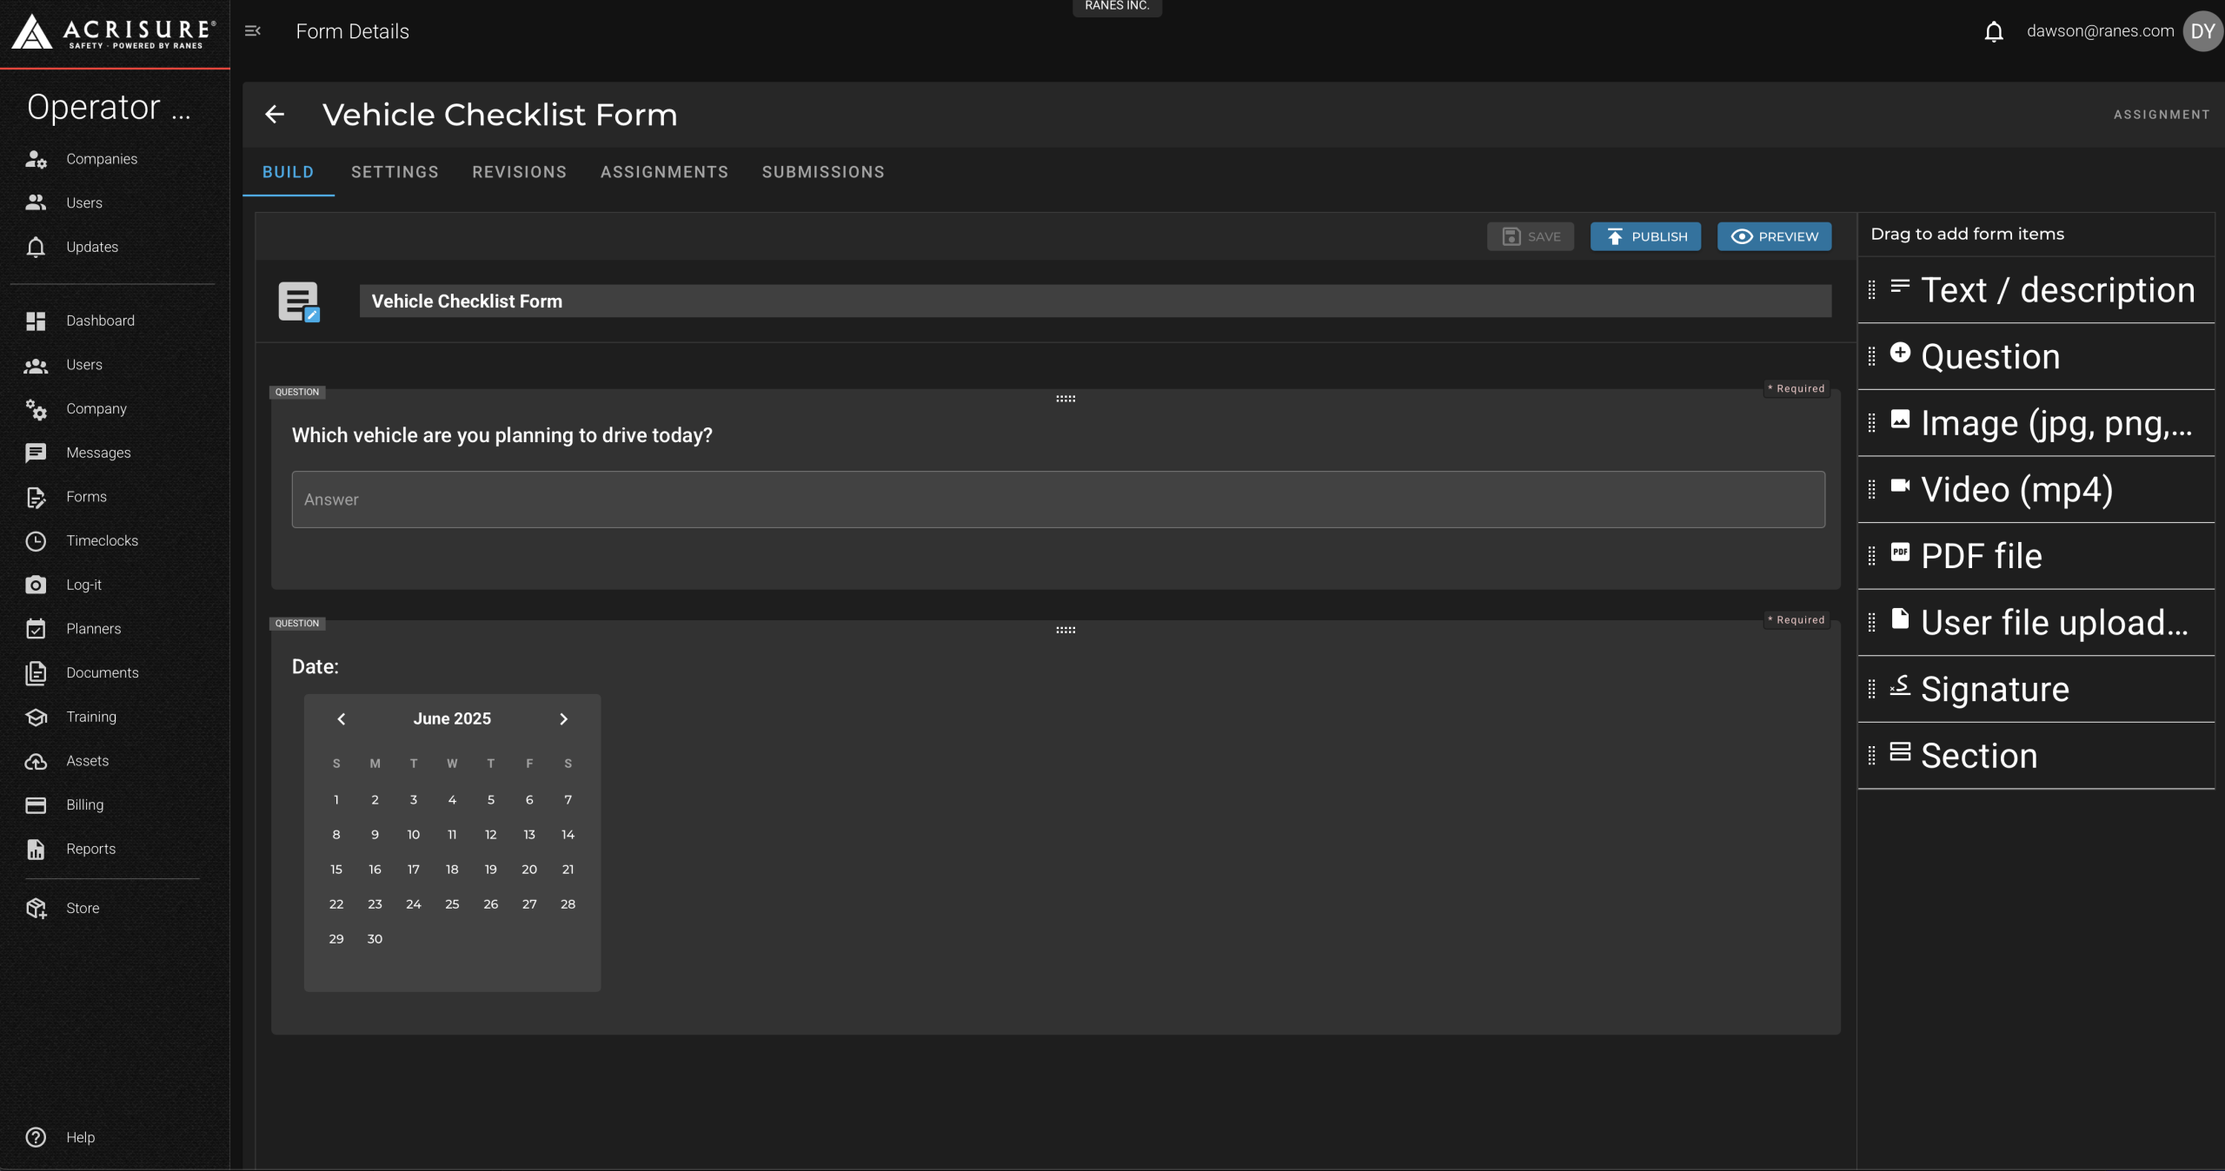Open the DY user avatar
Screen dimensions: 2225x1171
[2202, 31]
